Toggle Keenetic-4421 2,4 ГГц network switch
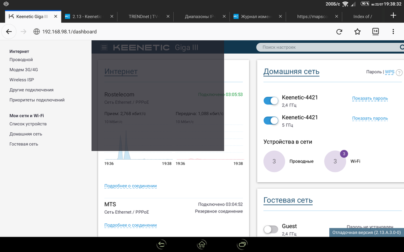The height and width of the screenshot is (252, 404). coord(271,100)
